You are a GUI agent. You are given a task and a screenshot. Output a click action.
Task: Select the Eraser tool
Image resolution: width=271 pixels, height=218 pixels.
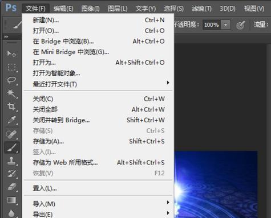[x=11, y=187]
